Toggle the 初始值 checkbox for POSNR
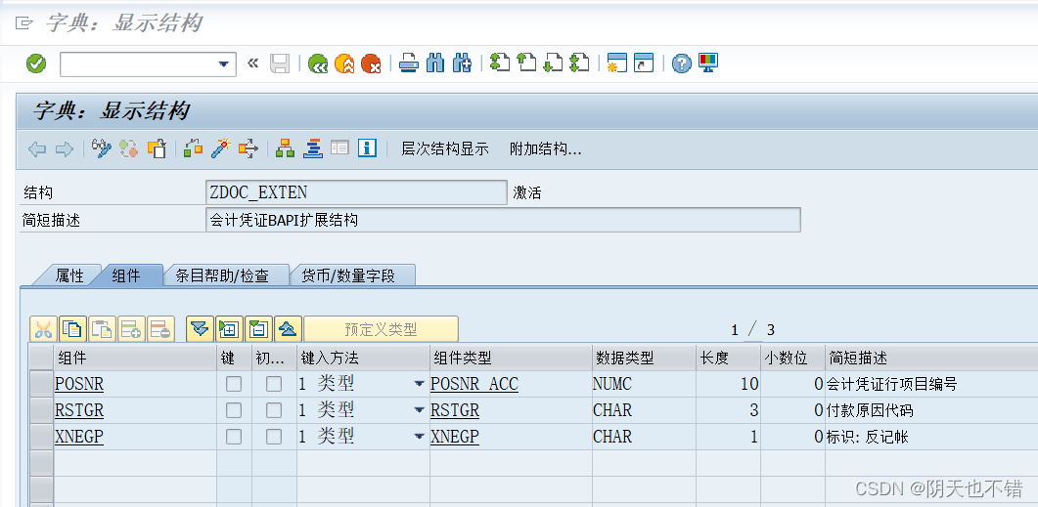 (273, 384)
